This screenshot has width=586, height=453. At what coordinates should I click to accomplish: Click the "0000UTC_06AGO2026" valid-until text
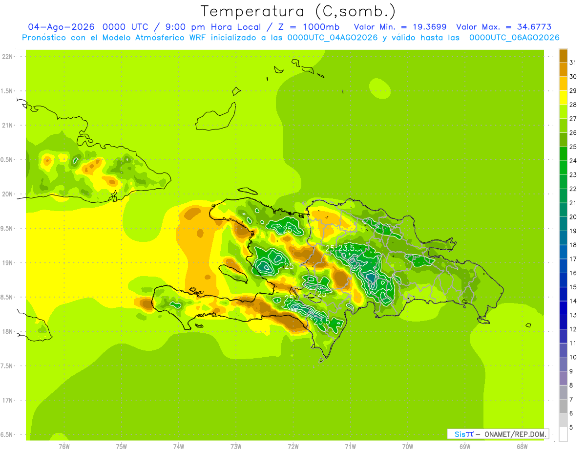514,38
